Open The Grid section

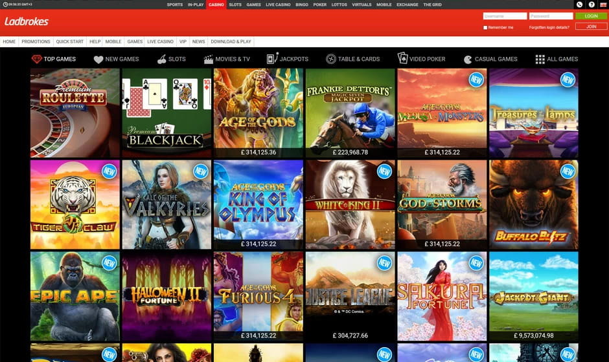[x=432, y=5]
